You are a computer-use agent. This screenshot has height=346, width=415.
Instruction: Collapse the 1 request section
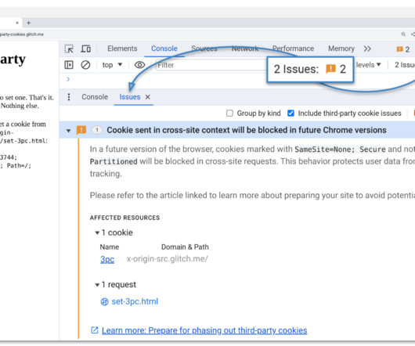[x=97, y=285]
